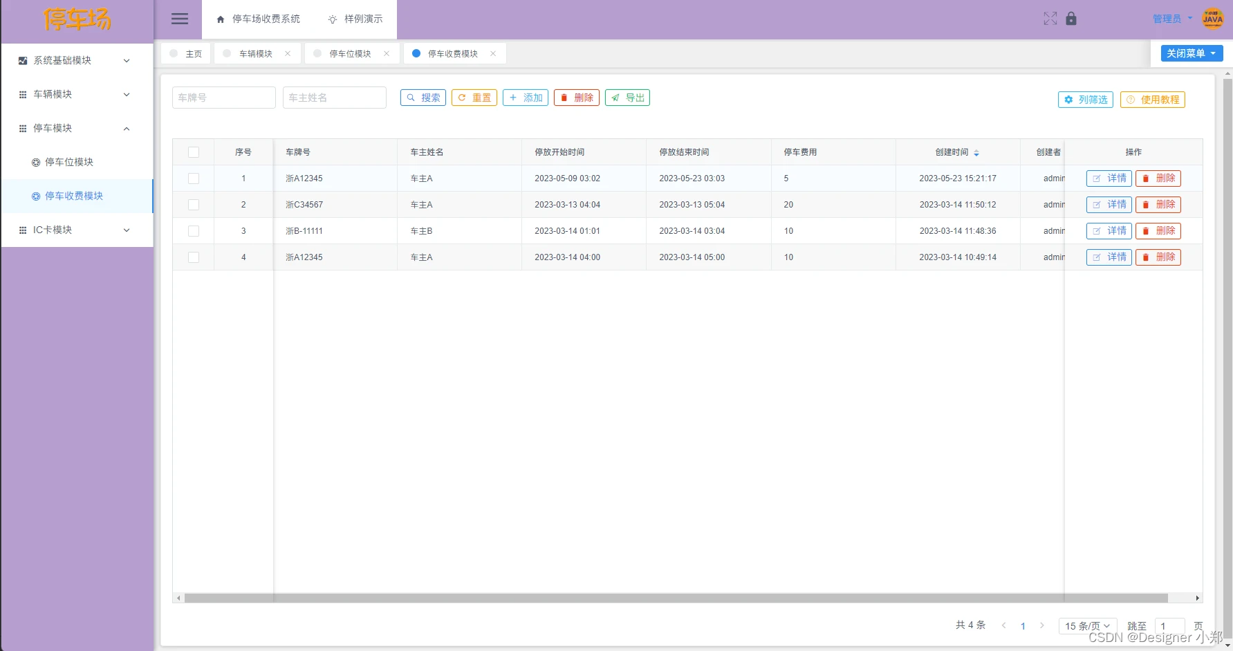
Task: Open the 关闭菜单 dropdown
Action: tap(1192, 53)
